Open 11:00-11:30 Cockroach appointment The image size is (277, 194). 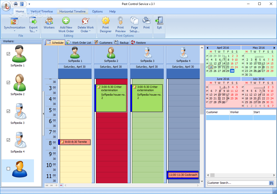(x=183, y=175)
